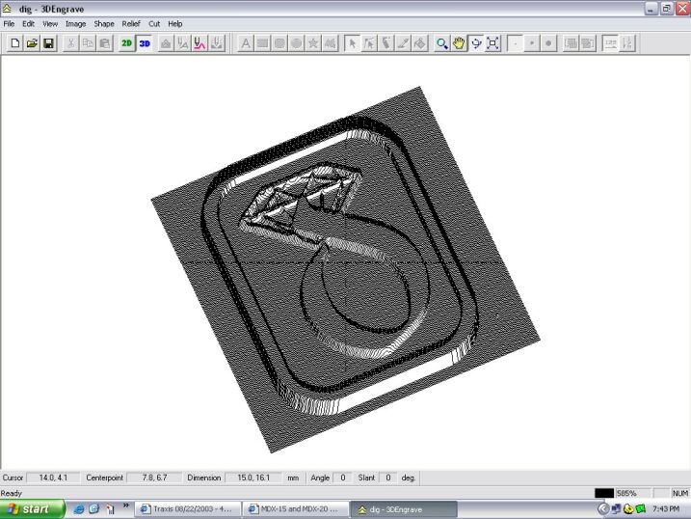Switch to 2D view mode
The height and width of the screenshot is (519, 691).
coord(126,43)
